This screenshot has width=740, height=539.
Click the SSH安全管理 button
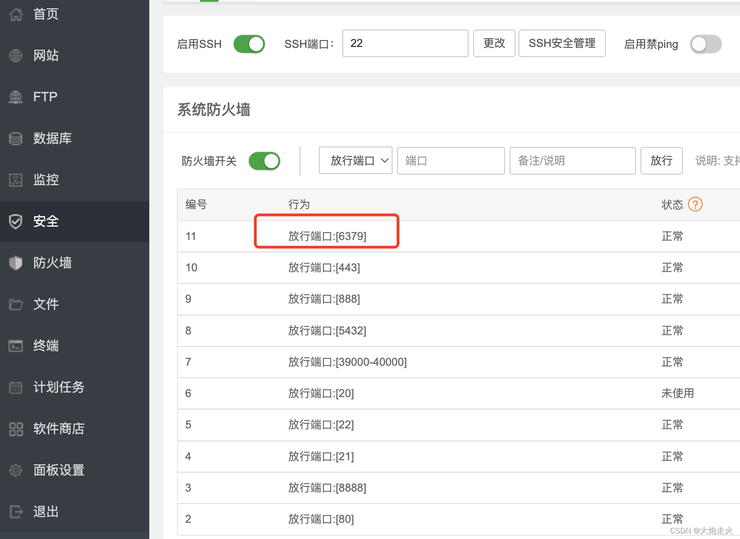click(562, 43)
